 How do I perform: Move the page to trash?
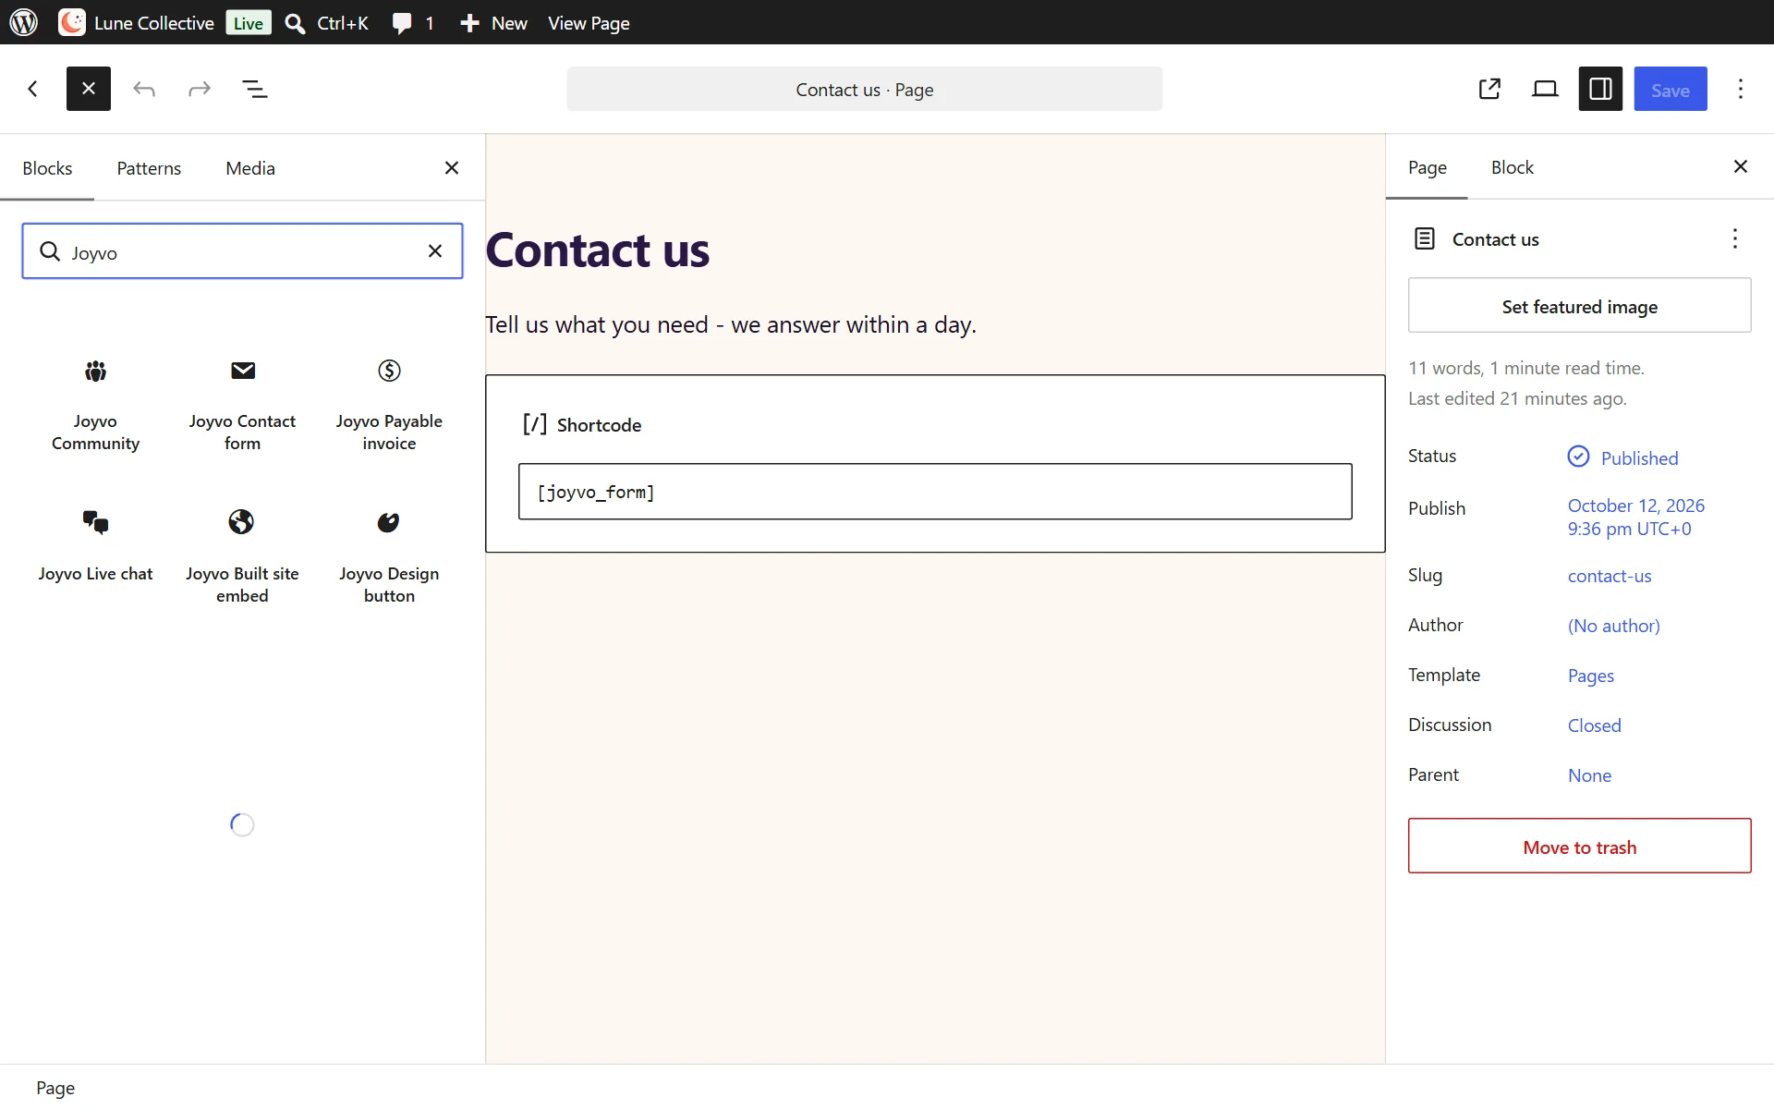coord(1579,846)
